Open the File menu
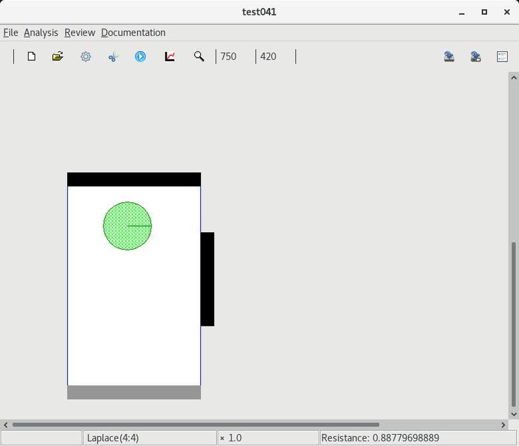519x446 pixels. 11,33
